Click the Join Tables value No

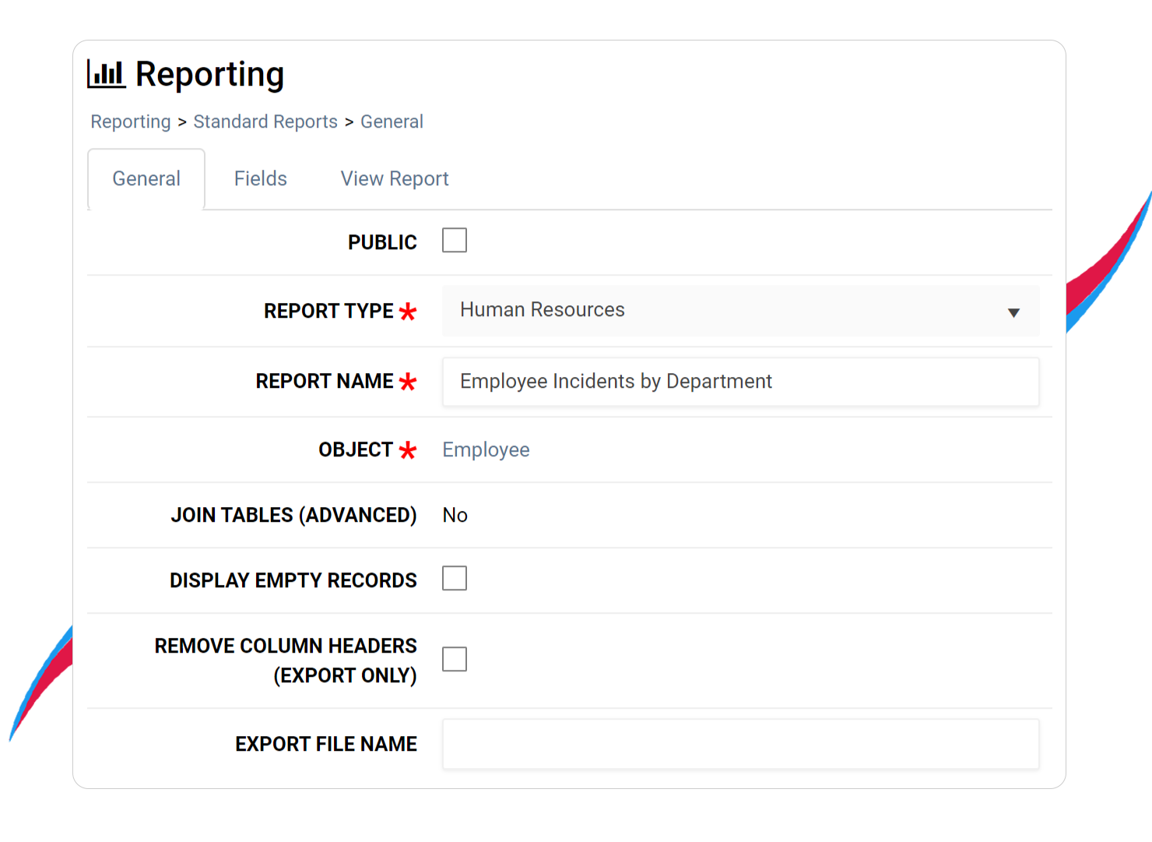coord(455,516)
